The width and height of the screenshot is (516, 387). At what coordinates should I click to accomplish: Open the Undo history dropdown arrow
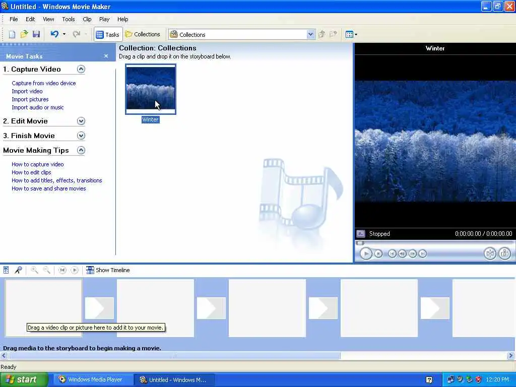coord(64,34)
